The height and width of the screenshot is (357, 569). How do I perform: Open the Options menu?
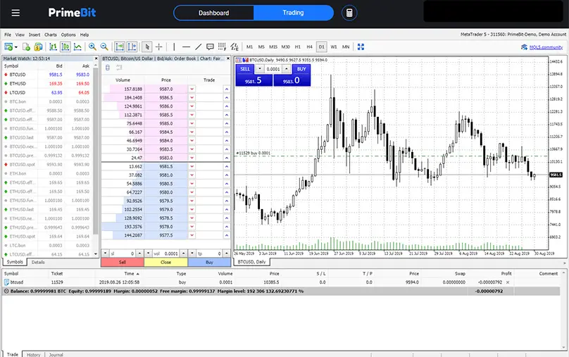(68, 35)
